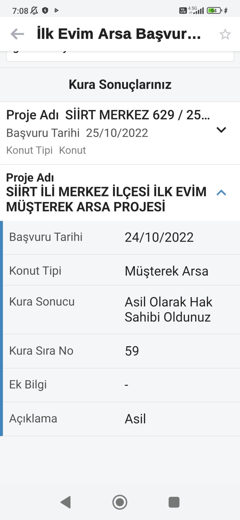Select the Kura Sonuçlarınız section header
240x520 pixels.
120,84
